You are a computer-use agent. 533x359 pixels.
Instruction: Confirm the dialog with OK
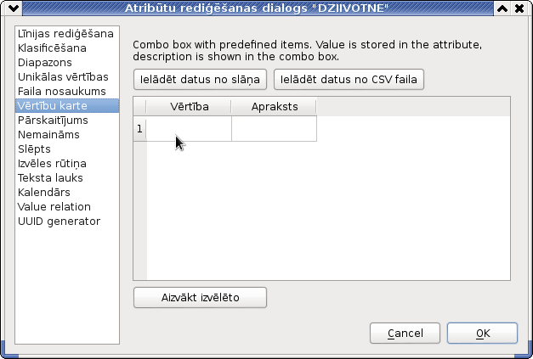(x=482, y=334)
